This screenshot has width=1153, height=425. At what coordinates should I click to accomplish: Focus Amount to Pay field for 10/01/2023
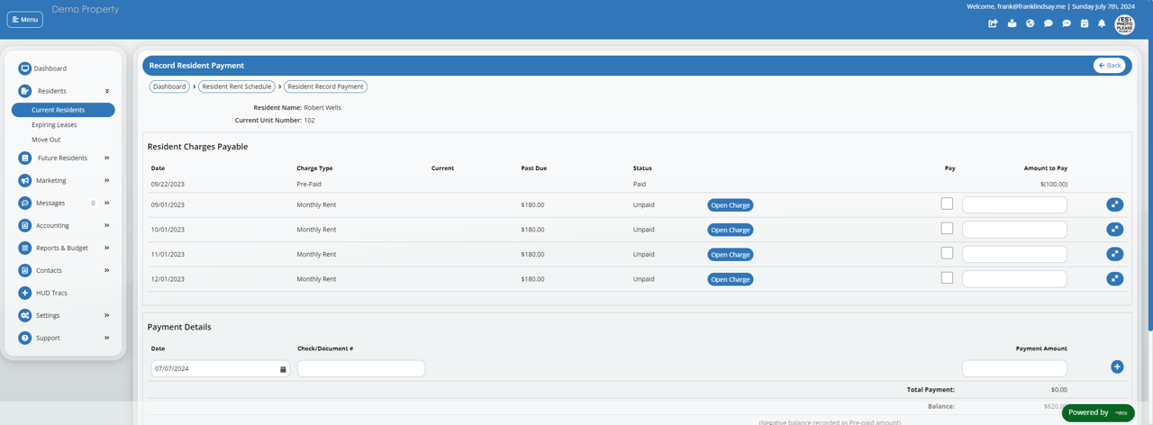1015,230
